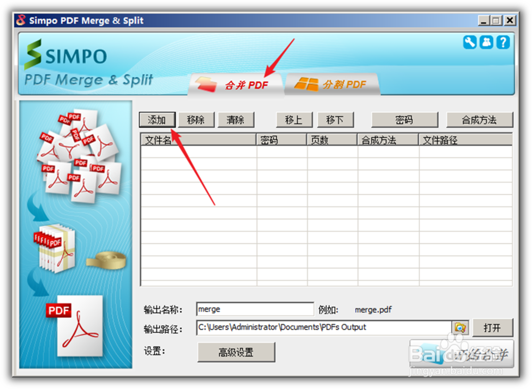Move file up with 移上
Viewport: 532px width, 389px height.
[294, 120]
